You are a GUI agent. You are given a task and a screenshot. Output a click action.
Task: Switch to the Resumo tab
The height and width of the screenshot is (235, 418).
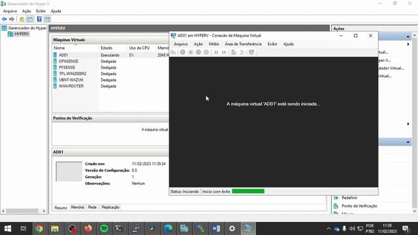tap(61, 208)
